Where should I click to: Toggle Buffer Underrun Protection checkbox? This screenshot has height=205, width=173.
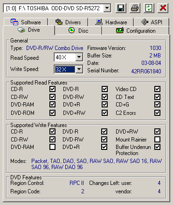point(157,147)
